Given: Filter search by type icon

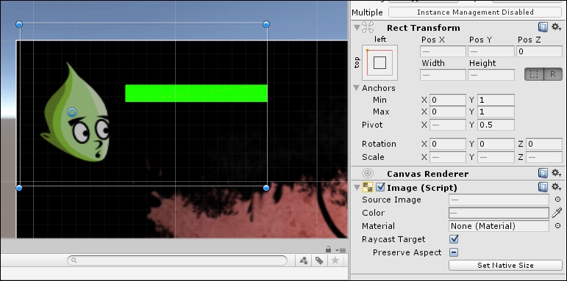Looking at the screenshot, I should [304, 260].
